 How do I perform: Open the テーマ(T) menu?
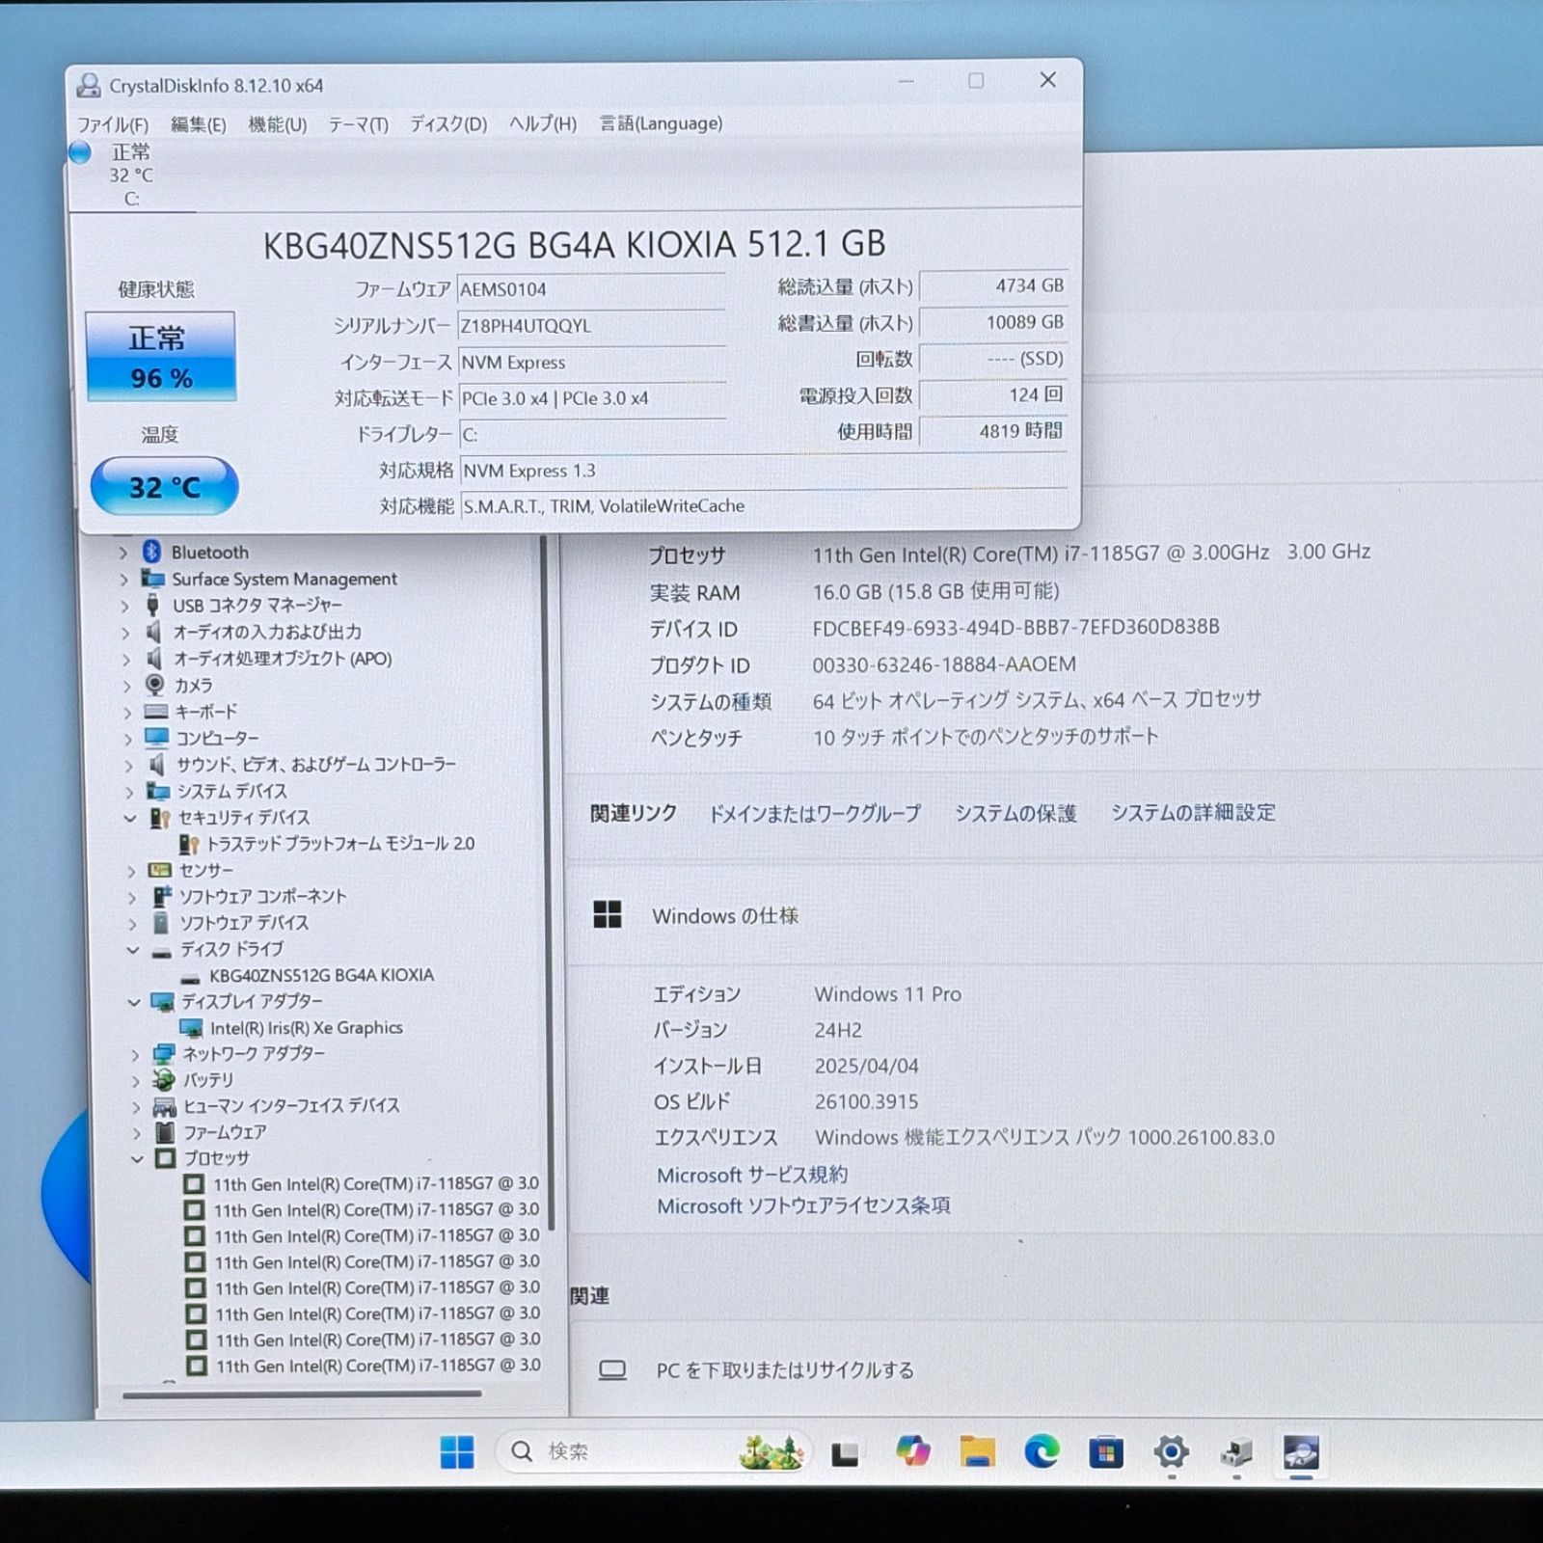click(358, 124)
